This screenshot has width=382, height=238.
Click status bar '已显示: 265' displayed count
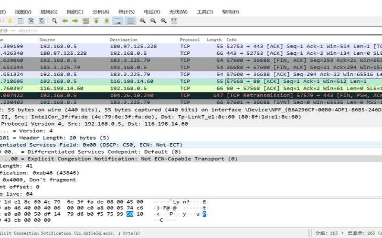[x=361, y=233]
